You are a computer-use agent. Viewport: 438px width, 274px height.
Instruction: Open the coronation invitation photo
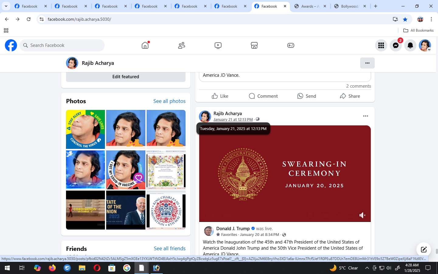[x=166, y=170]
